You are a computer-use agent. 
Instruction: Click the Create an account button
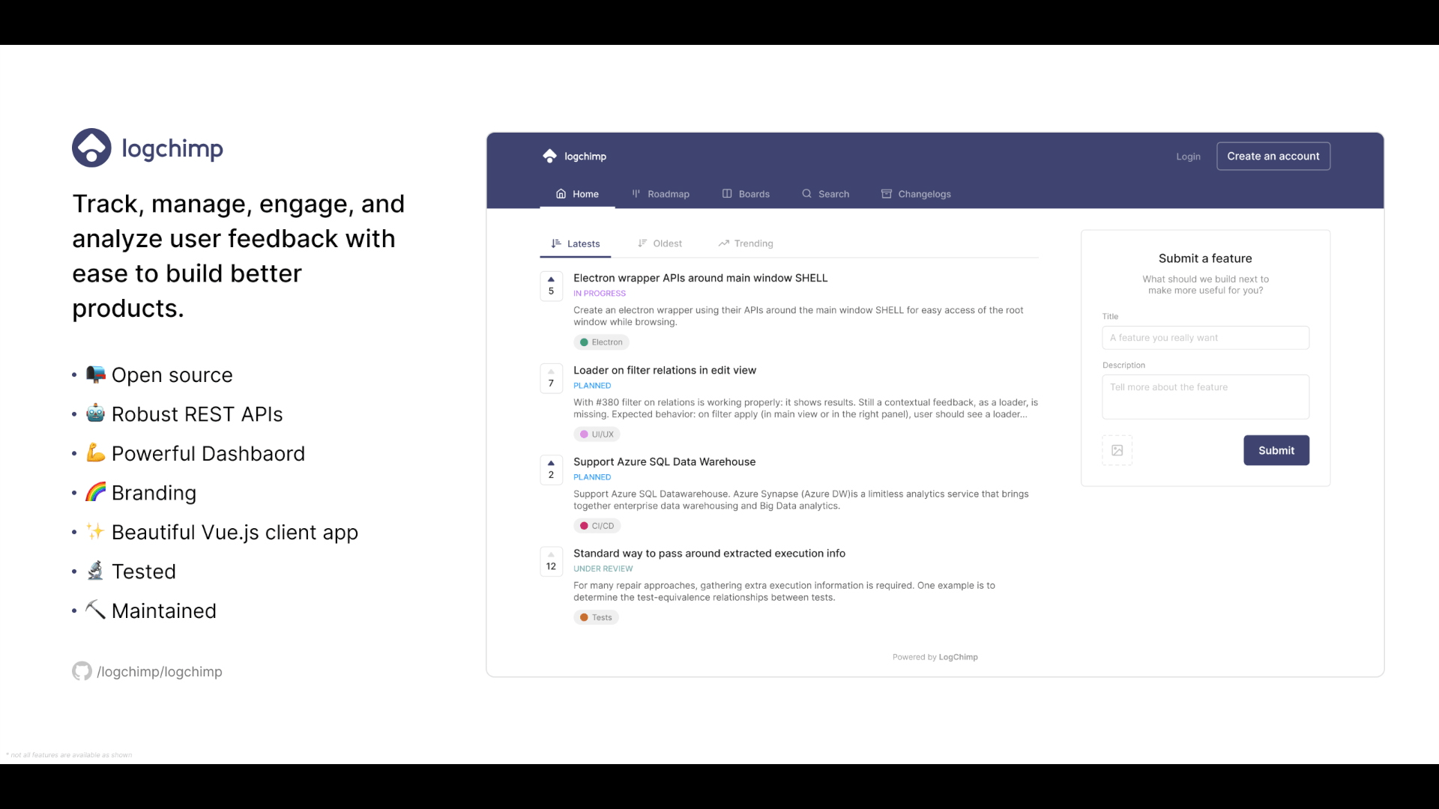click(1273, 156)
